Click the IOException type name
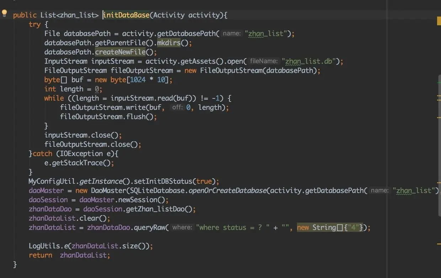 (x=81, y=153)
